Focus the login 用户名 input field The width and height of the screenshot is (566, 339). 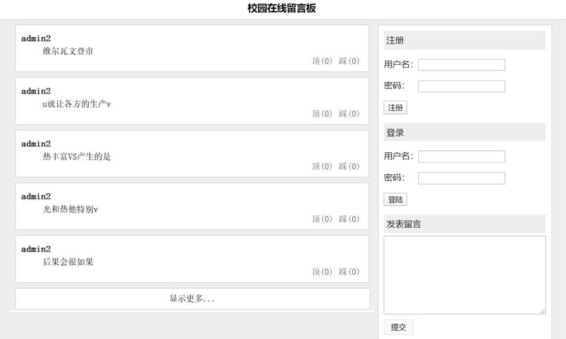[x=462, y=157]
